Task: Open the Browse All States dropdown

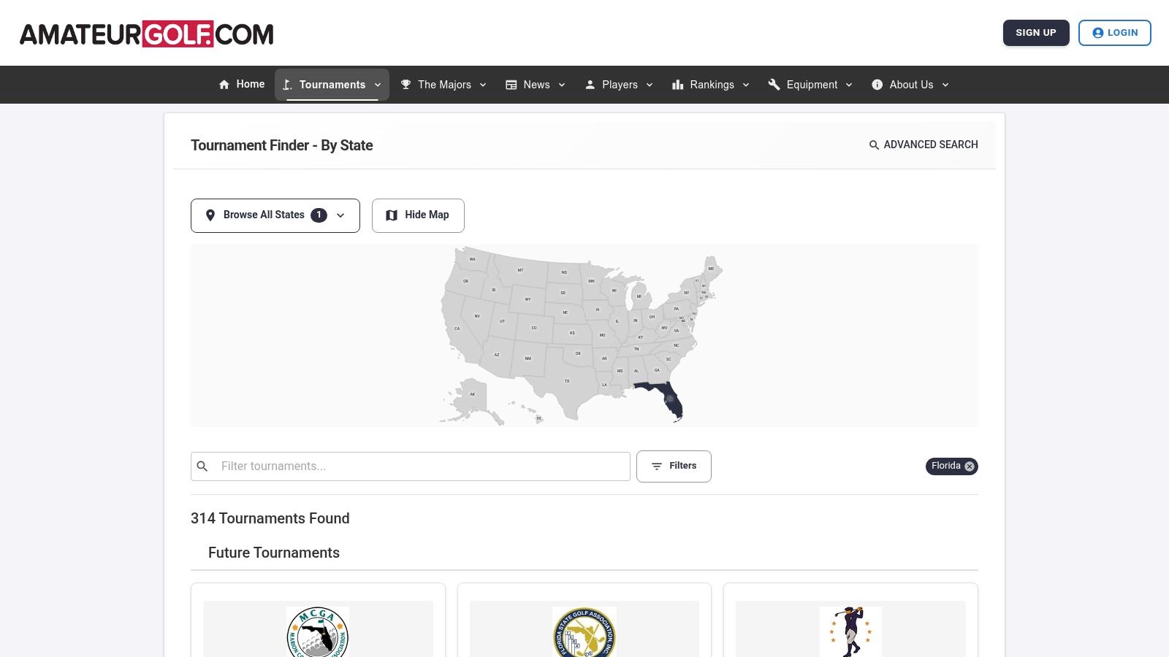Action: [x=275, y=215]
